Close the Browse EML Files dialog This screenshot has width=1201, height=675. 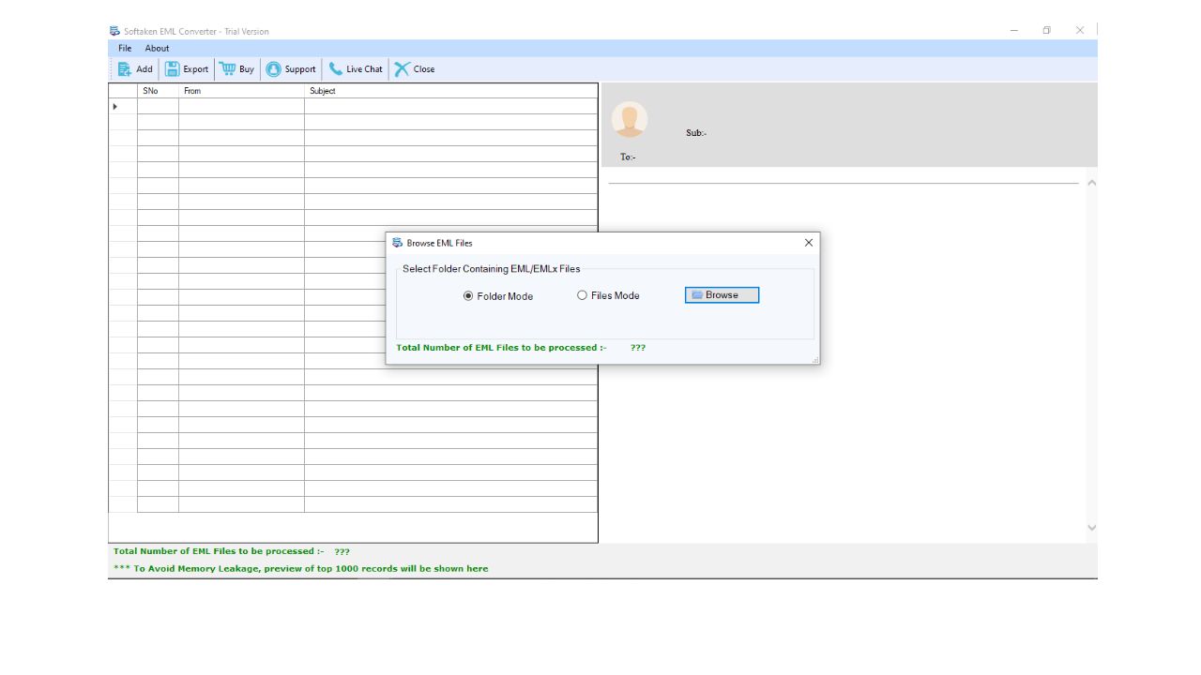point(809,243)
